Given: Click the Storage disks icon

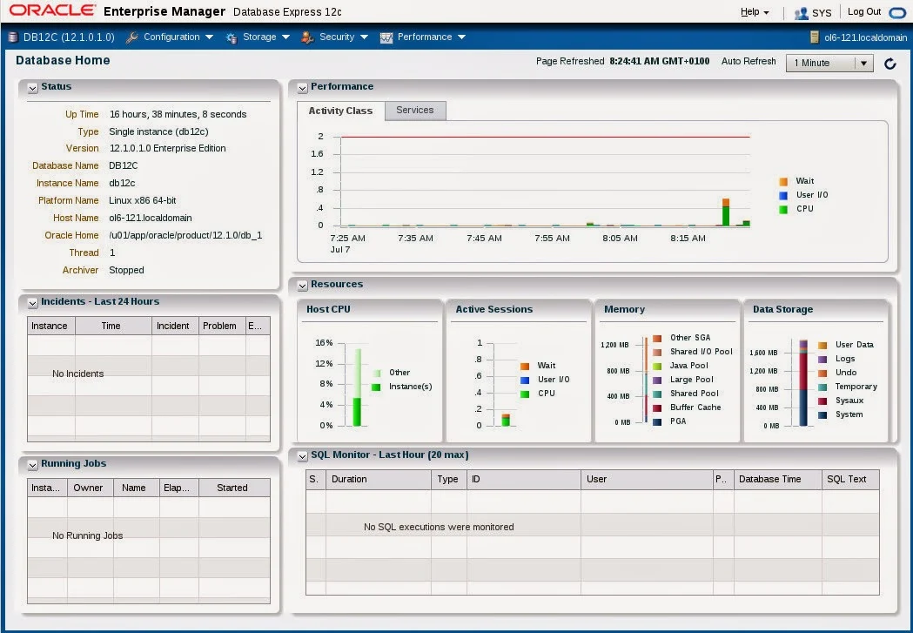Looking at the screenshot, I should click(232, 37).
